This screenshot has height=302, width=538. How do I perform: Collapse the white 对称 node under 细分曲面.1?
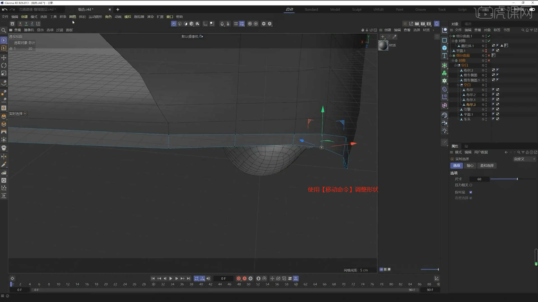pos(453,41)
